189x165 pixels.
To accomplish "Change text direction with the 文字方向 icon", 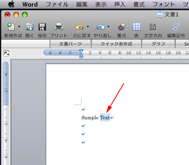I will pos(153,27).
